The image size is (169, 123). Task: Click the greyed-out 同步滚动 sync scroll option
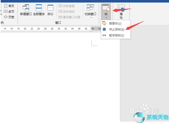tap(66, 11)
